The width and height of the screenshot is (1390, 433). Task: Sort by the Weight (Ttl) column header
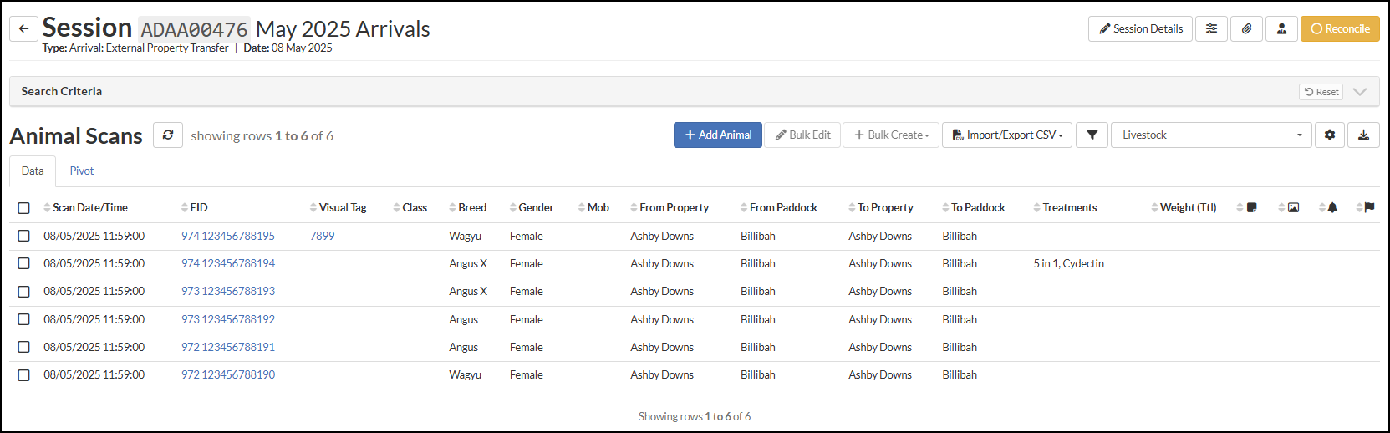[1187, 208]
